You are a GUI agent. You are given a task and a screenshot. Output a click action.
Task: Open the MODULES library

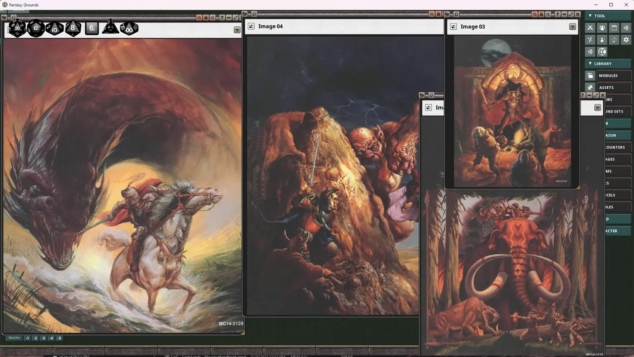click(614, 75)
